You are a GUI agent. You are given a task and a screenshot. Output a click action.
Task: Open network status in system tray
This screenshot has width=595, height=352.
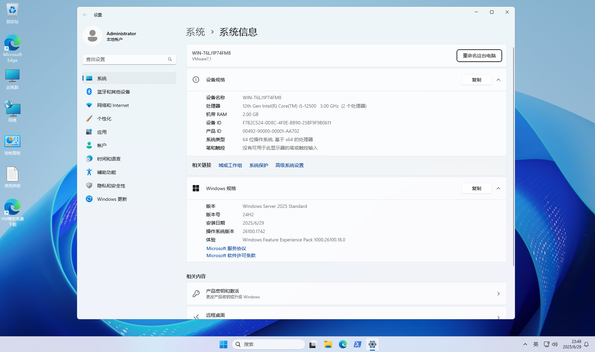pos(546,344)
